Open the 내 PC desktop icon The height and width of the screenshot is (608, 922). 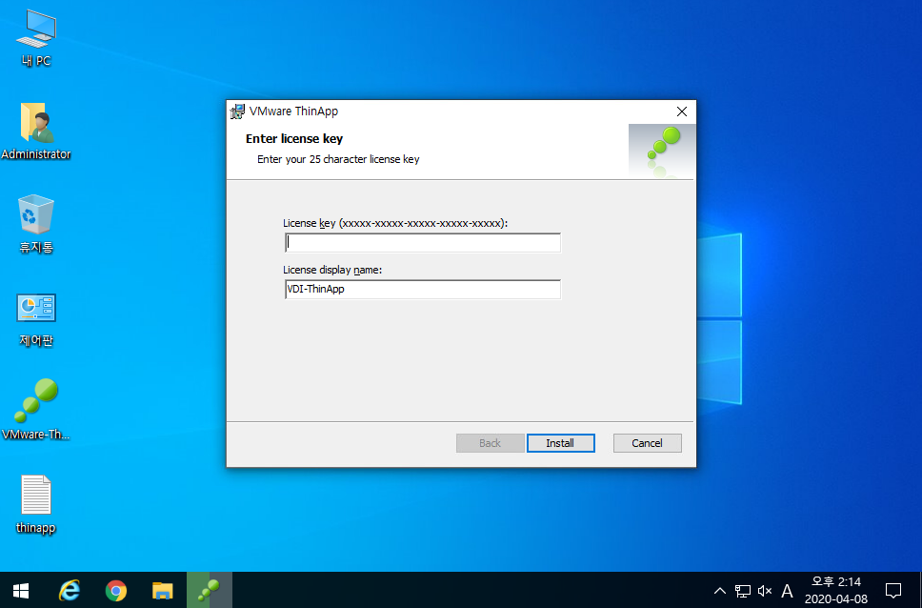tap(36, 38)
